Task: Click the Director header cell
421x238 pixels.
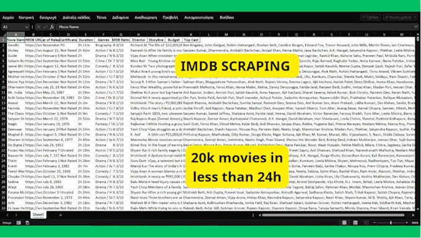Action: (x=139, y=40)
